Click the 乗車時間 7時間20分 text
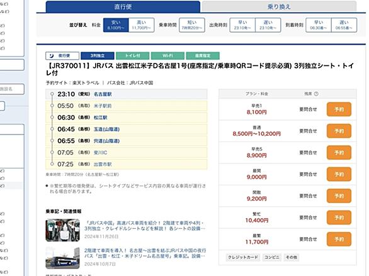This screenshot has width=369, height=276. tap(82, 175)
